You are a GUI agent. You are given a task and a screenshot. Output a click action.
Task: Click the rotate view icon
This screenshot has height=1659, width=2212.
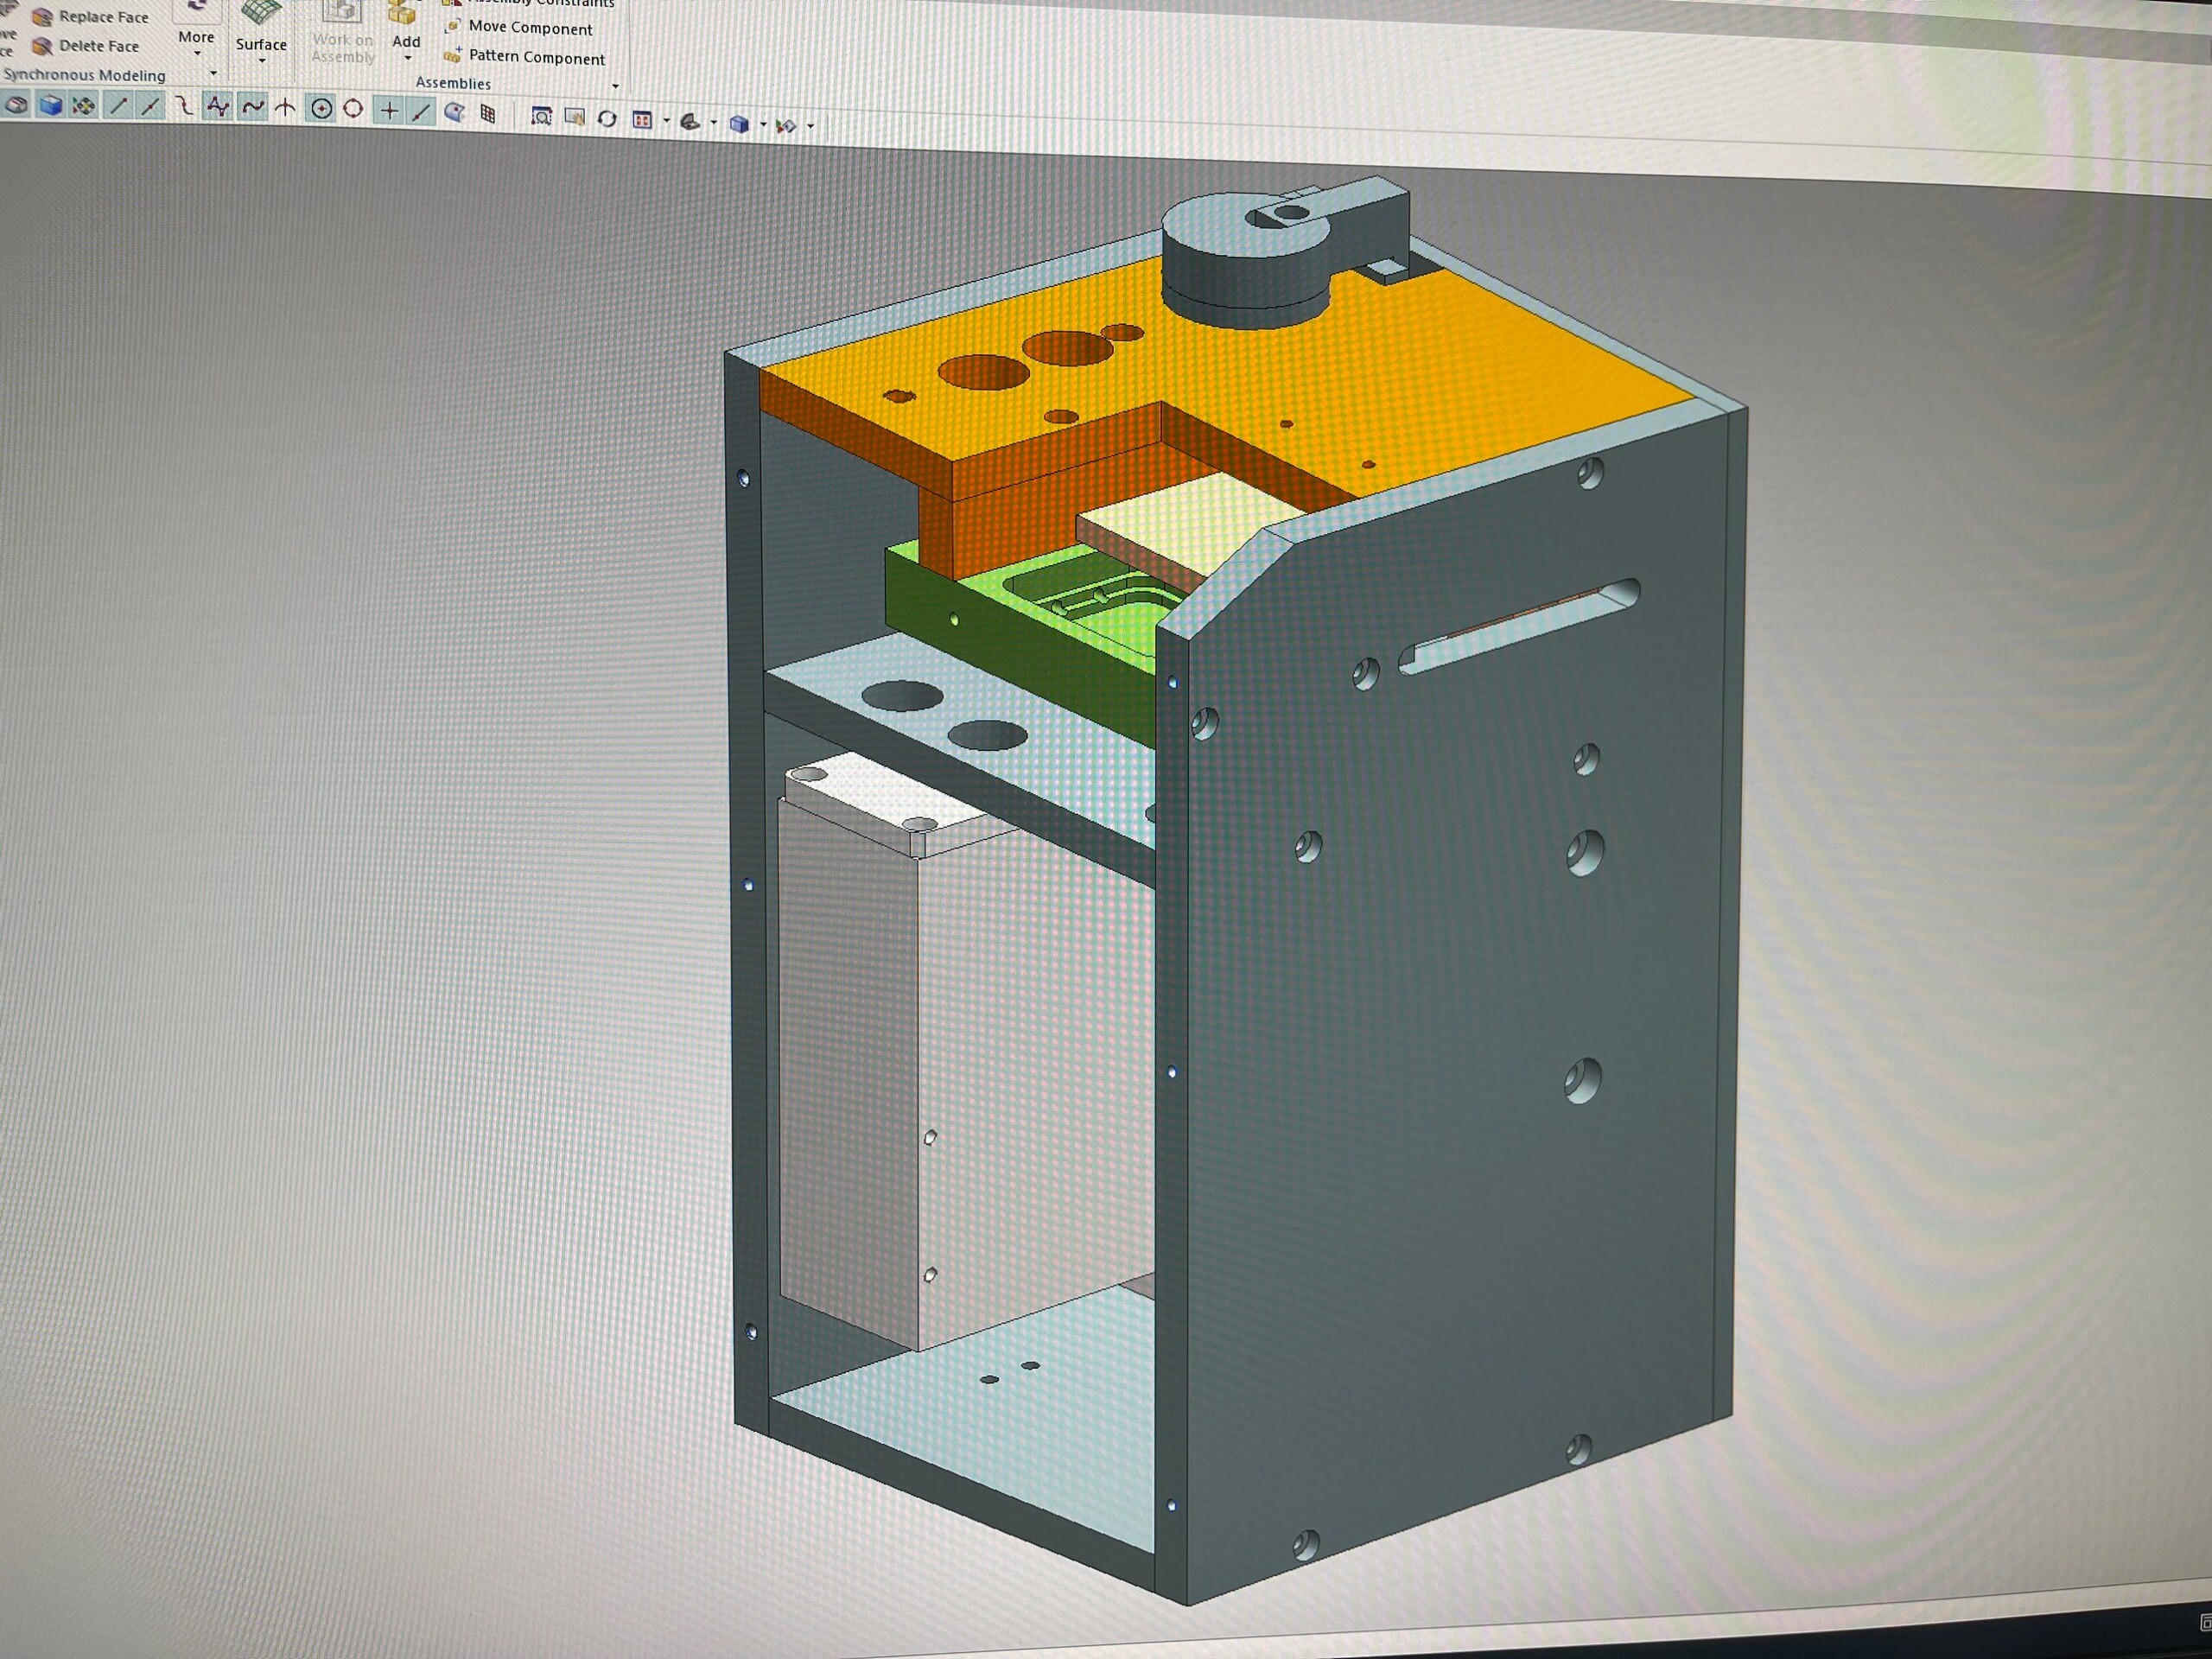(x=607, y=118)
